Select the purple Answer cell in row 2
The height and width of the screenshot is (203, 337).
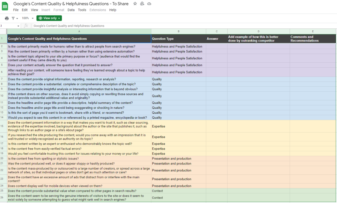click(x=217, y=46)
